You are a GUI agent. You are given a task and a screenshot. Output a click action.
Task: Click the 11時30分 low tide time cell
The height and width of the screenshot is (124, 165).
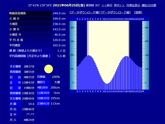pyautogui.click(x=43, y=93)
